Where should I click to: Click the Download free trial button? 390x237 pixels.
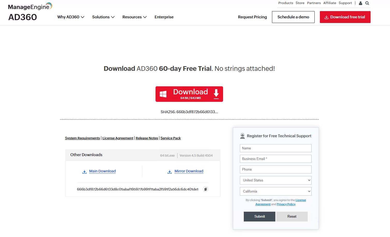pyautogui.click(x=345, y=17)
